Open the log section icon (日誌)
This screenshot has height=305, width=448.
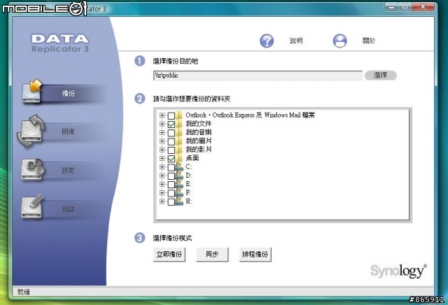pyautogui.click(x=32, y=207)
